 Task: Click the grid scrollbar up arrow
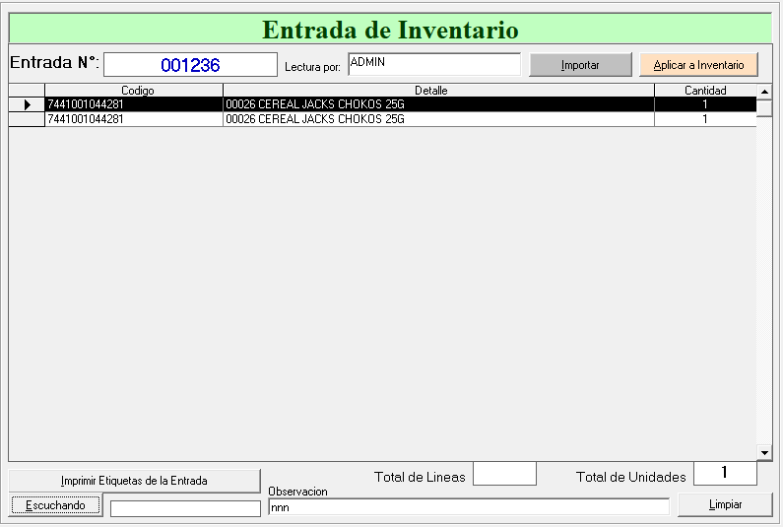pyautogui.click(x=764, y=92)
